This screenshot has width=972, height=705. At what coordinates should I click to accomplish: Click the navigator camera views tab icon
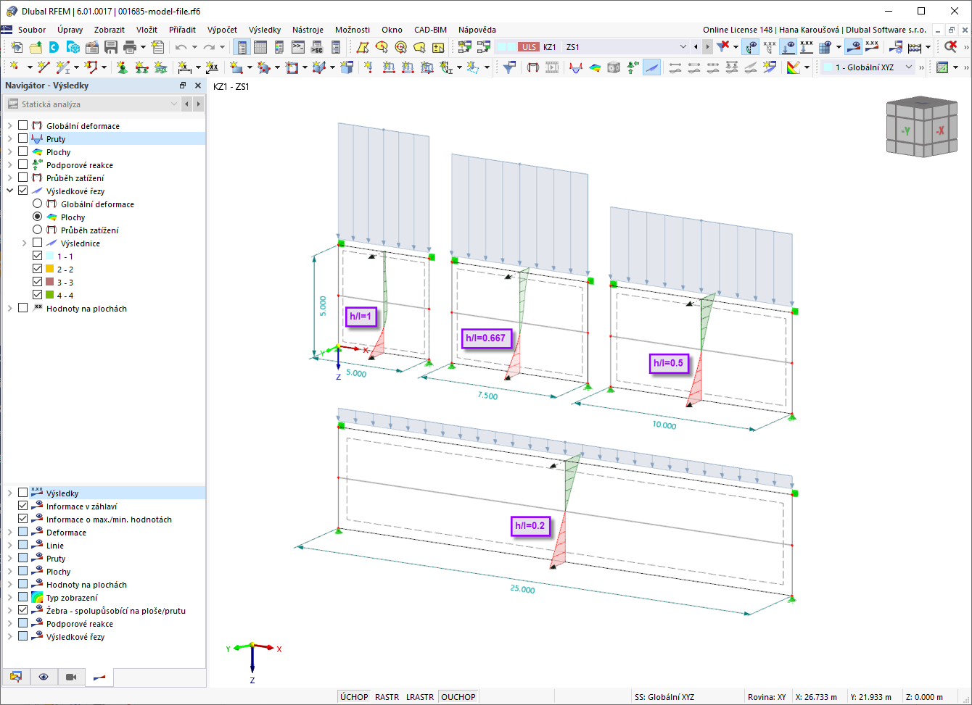pyautogui.click(x=71, y=677)
